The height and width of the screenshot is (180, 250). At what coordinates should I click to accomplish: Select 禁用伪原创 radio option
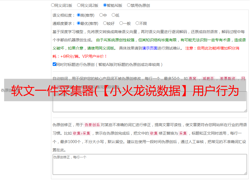pyautogui.click(x=129, y=5)
